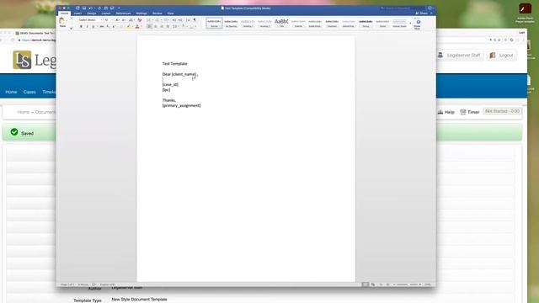Click the Clear Formatting icon in the ribbon
The width and height of the screenshot is (539, 303).
pyautogui.click(x=139, y=20)
